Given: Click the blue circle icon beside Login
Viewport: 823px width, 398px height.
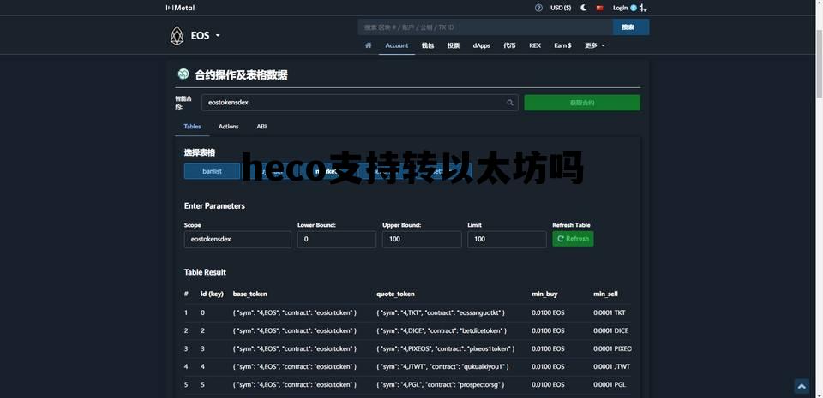Looking at the screenshot, I should click(634, 8).
